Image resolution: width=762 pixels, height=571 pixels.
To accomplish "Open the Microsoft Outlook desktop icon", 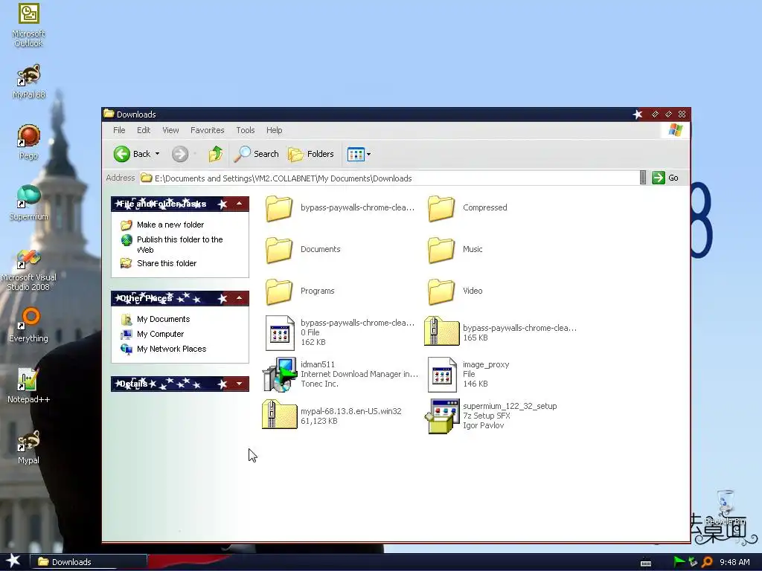I will [x=29, y=25].
